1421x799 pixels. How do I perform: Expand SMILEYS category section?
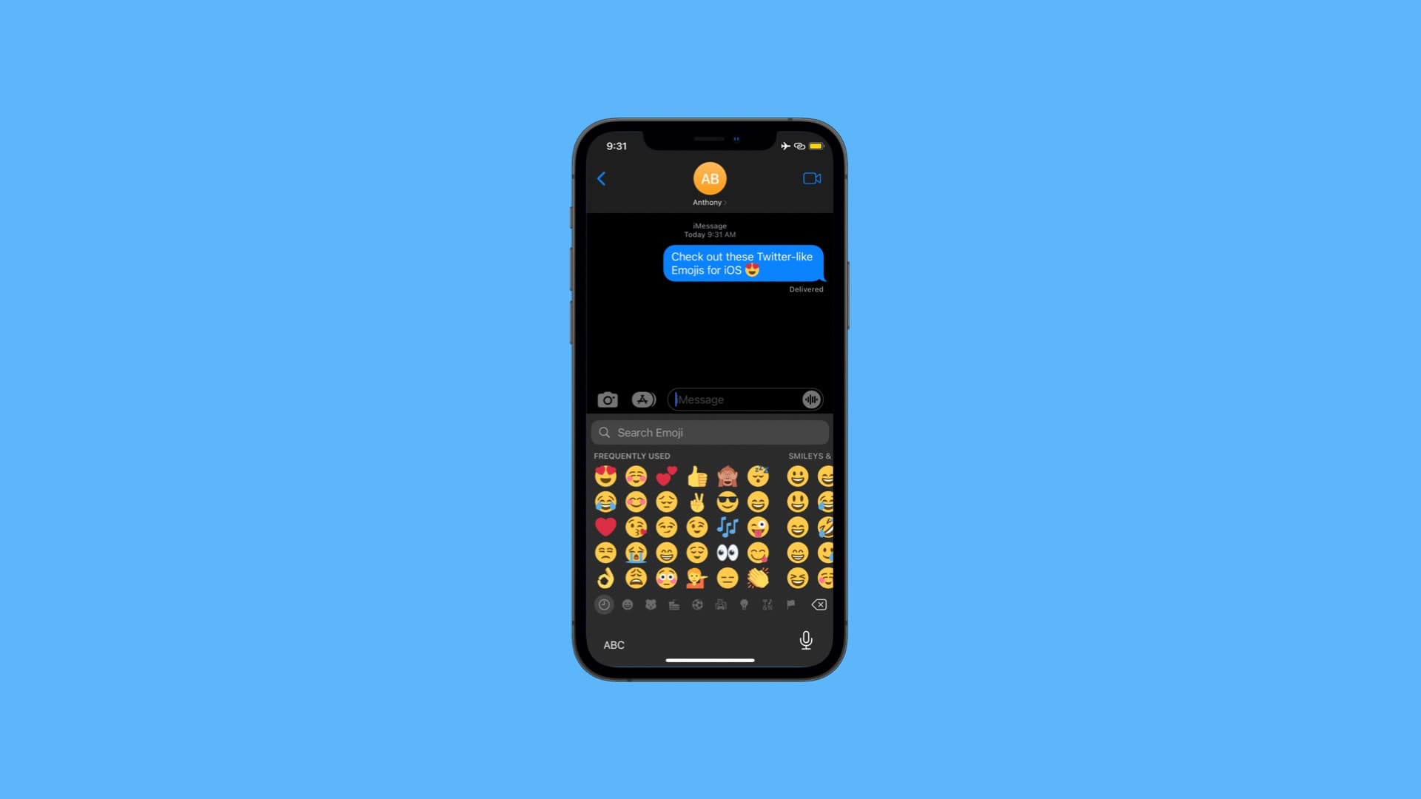point(809,456)
